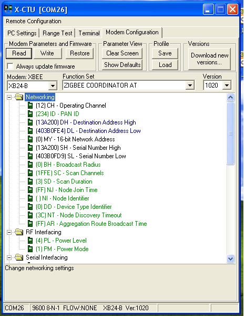
Task: Click the DD Device Type Identifier icon
Action: click(x=30, y=207)
